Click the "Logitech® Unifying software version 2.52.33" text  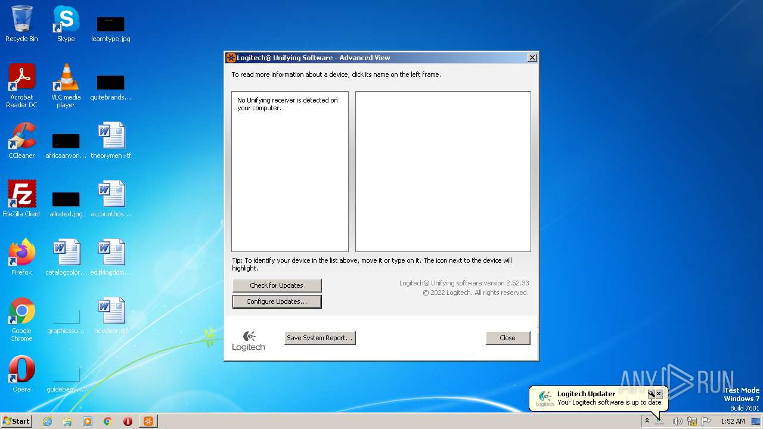(464, 283)
